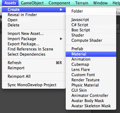Image resolution: width=120 pixels, height=113 pixels.
Task: Create a new Render Texture
Action: pyautogui.click(x=91, y=80)
